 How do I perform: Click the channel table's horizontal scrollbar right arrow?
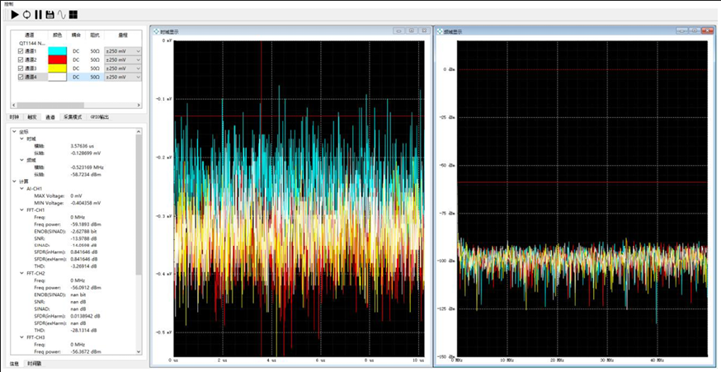139,106
